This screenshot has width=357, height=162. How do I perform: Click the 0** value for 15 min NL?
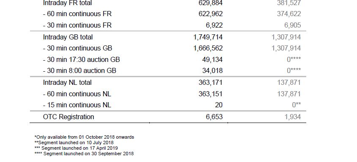point(297,105)
